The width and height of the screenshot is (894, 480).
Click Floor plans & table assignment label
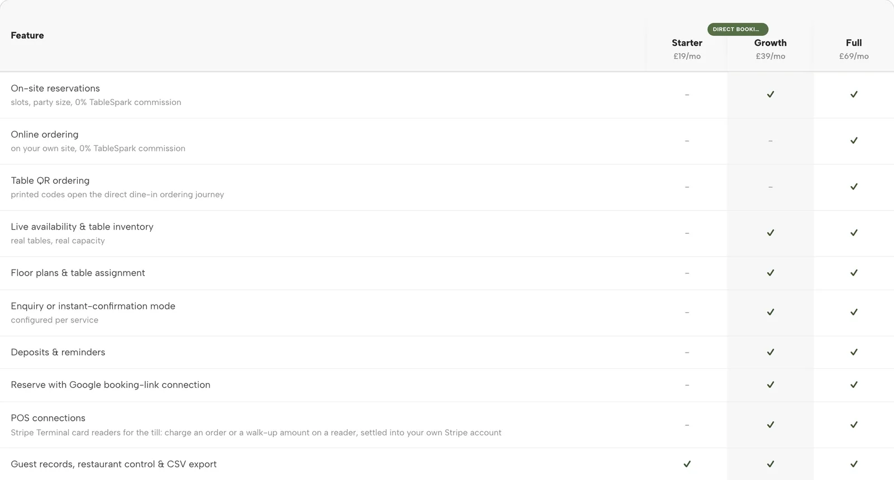[x=78, y=273]
